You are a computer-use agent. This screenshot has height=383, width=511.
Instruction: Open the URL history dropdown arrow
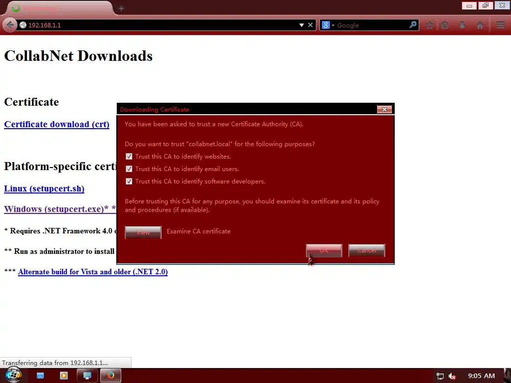[x=301, y=25]
